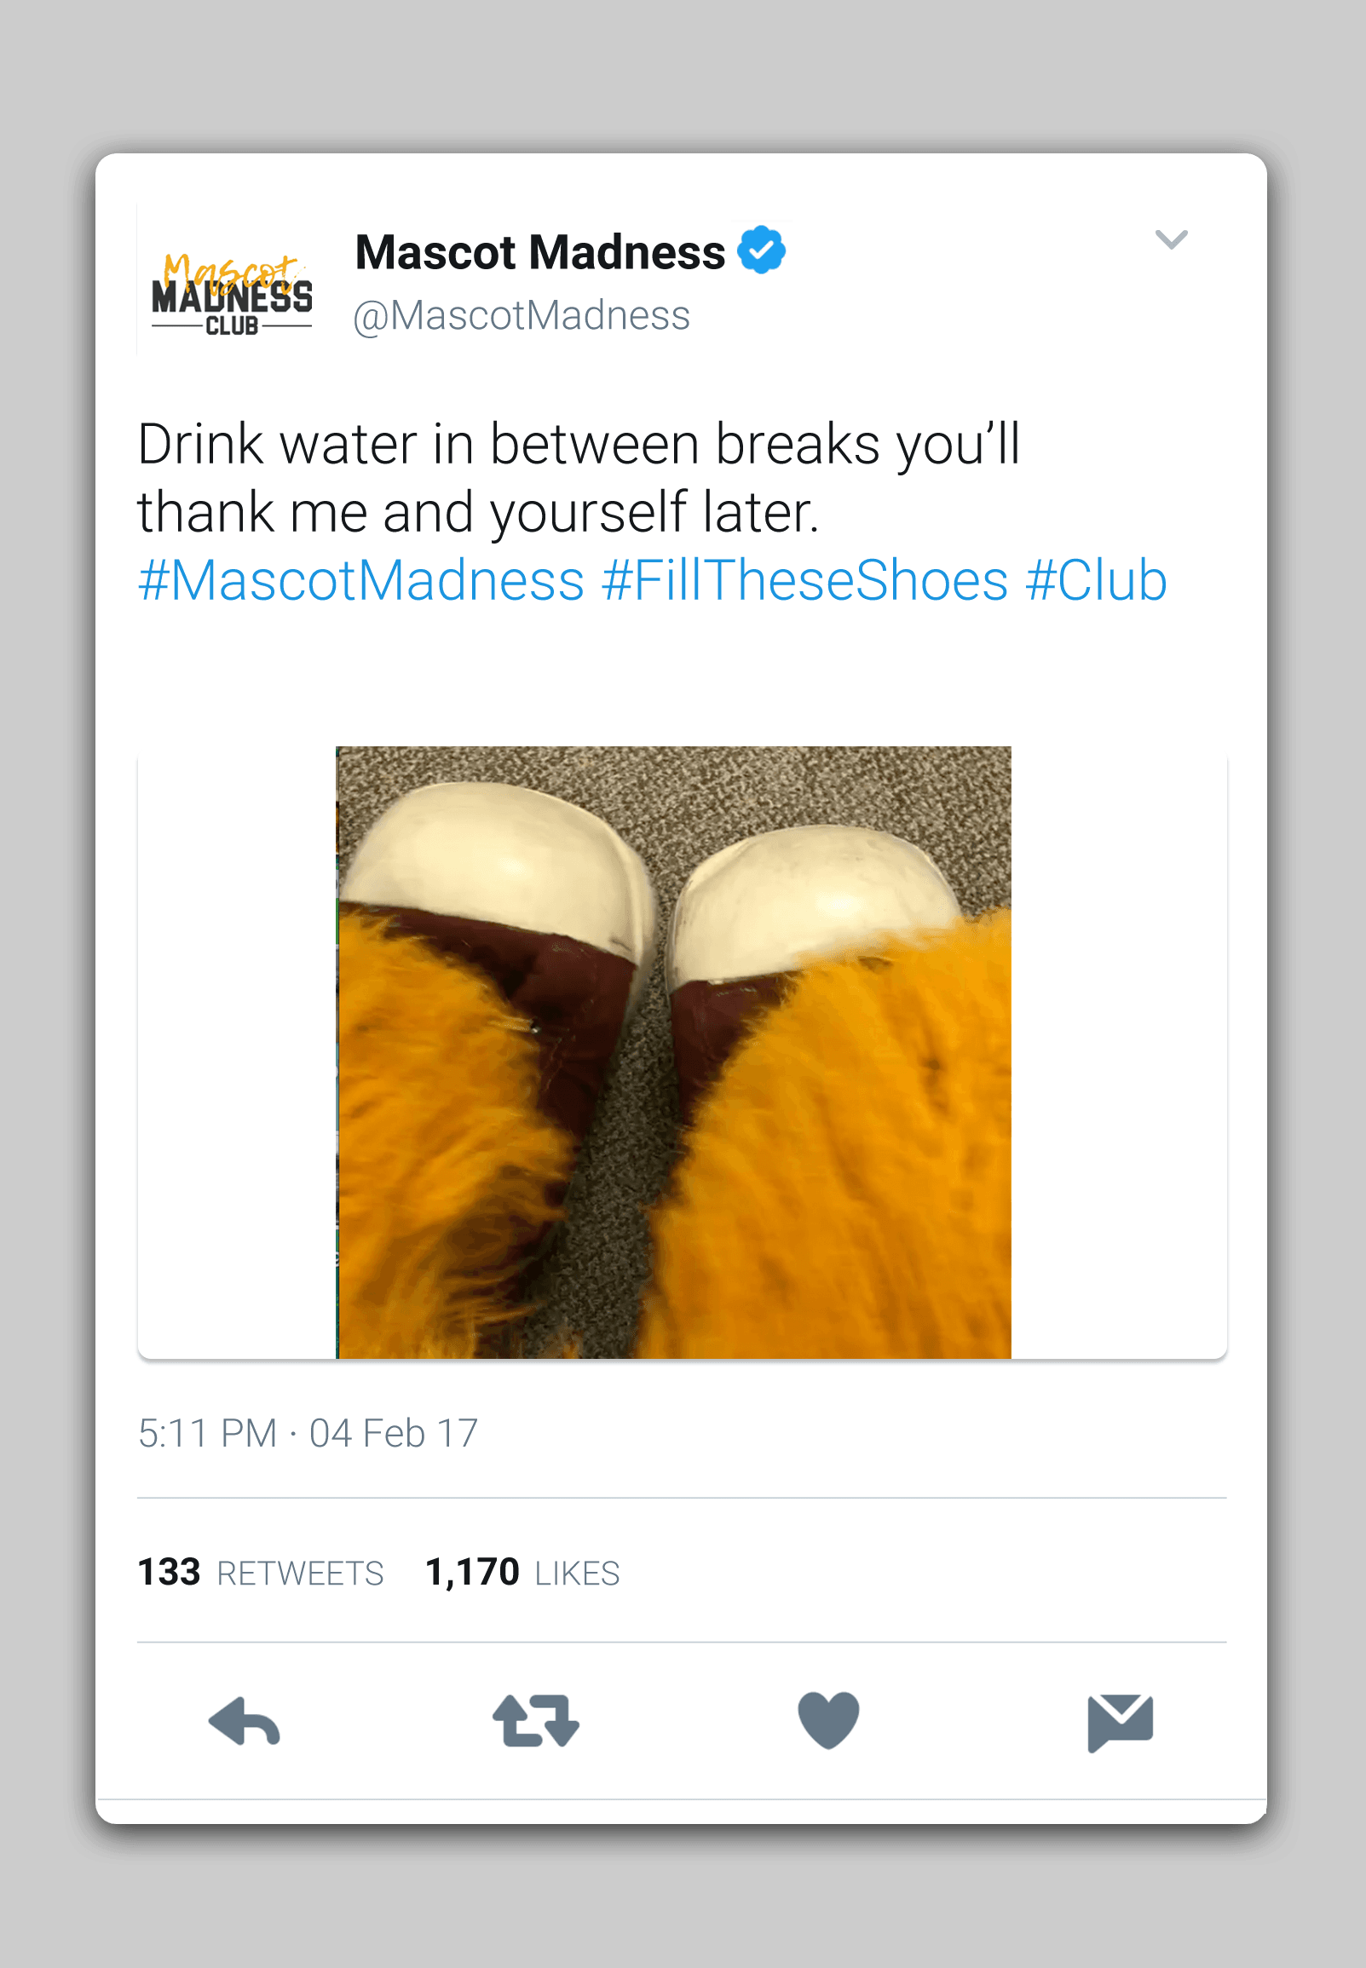Click the Mascot Madness display name
Viewport: 1366px width, 1968px height.
point(540,252)
